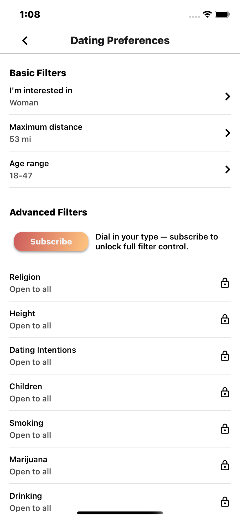The image size is (240, 519).
Task: Expand the I'm interested in chevron
Action: (x=228, y=96)
